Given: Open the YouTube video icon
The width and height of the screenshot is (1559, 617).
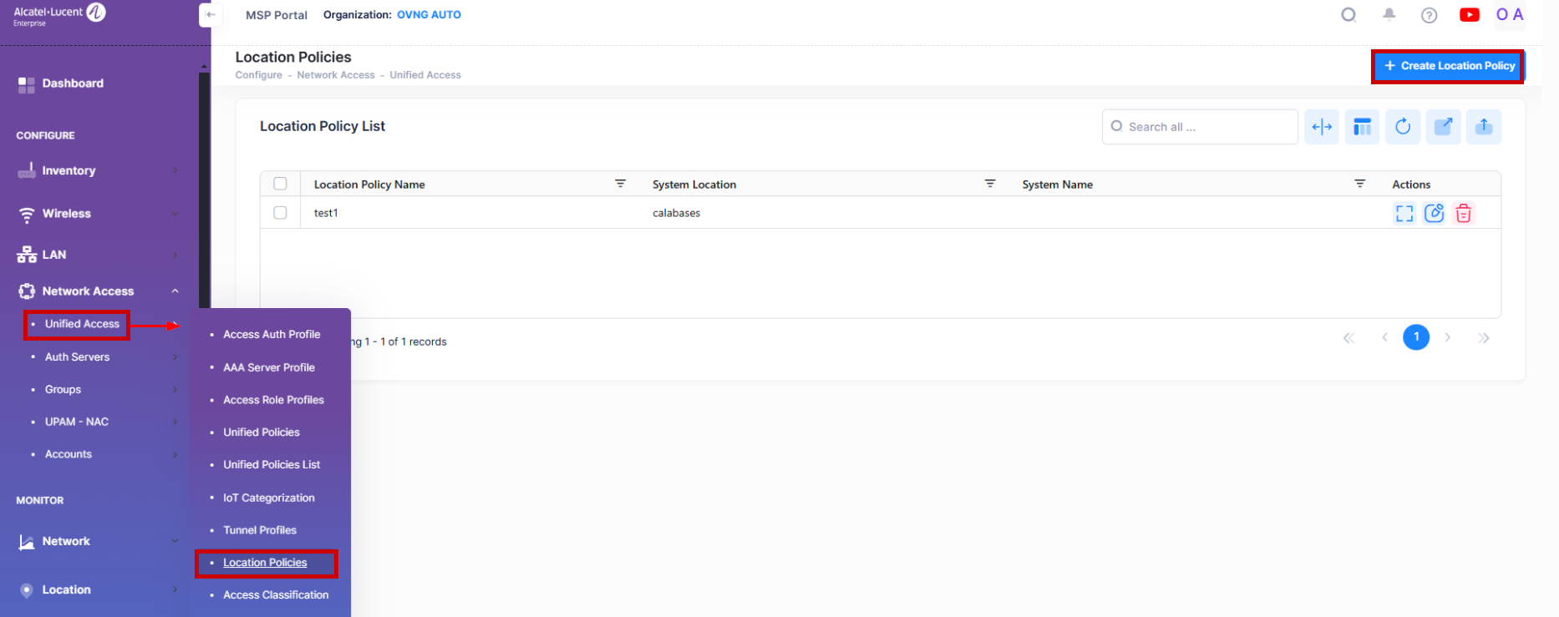Looking at the screenshot, I should 1469,15.
